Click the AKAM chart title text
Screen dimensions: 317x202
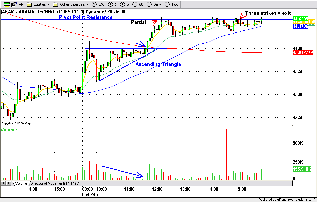point(63,12)
